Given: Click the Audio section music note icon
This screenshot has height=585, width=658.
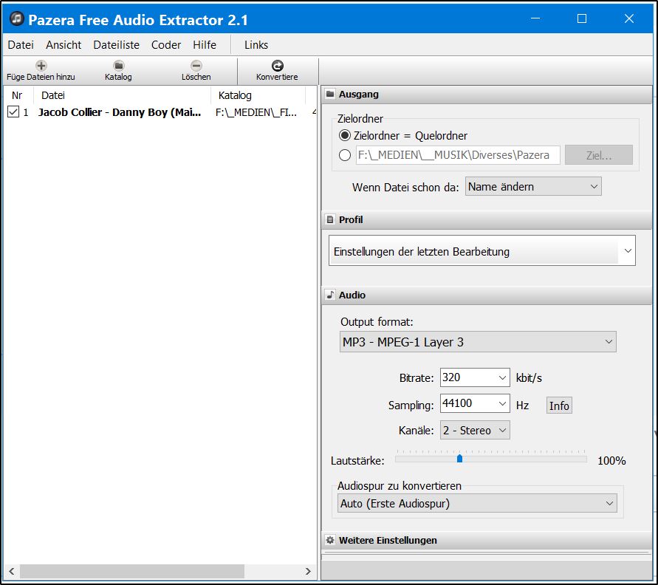Looking at the screenshot, I should [x=330, y=295].
